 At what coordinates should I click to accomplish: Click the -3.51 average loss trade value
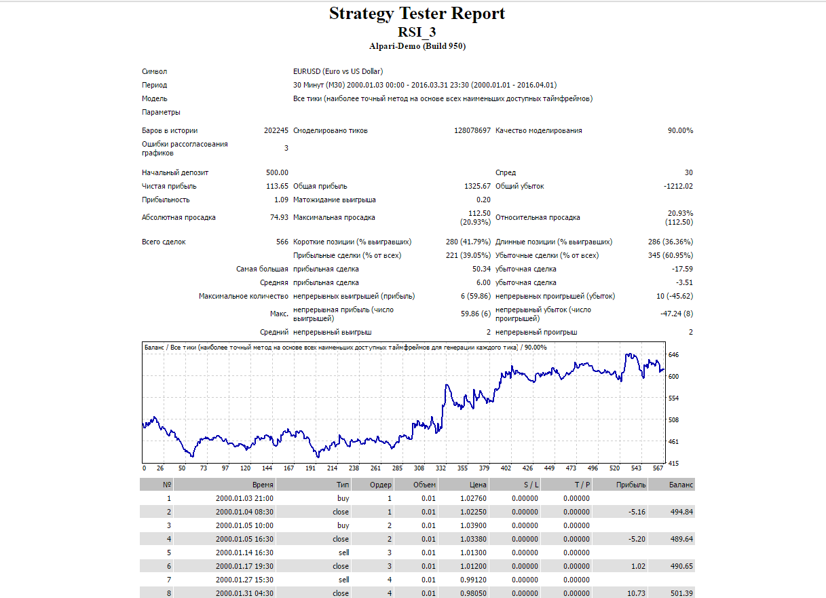coord(684,282)
